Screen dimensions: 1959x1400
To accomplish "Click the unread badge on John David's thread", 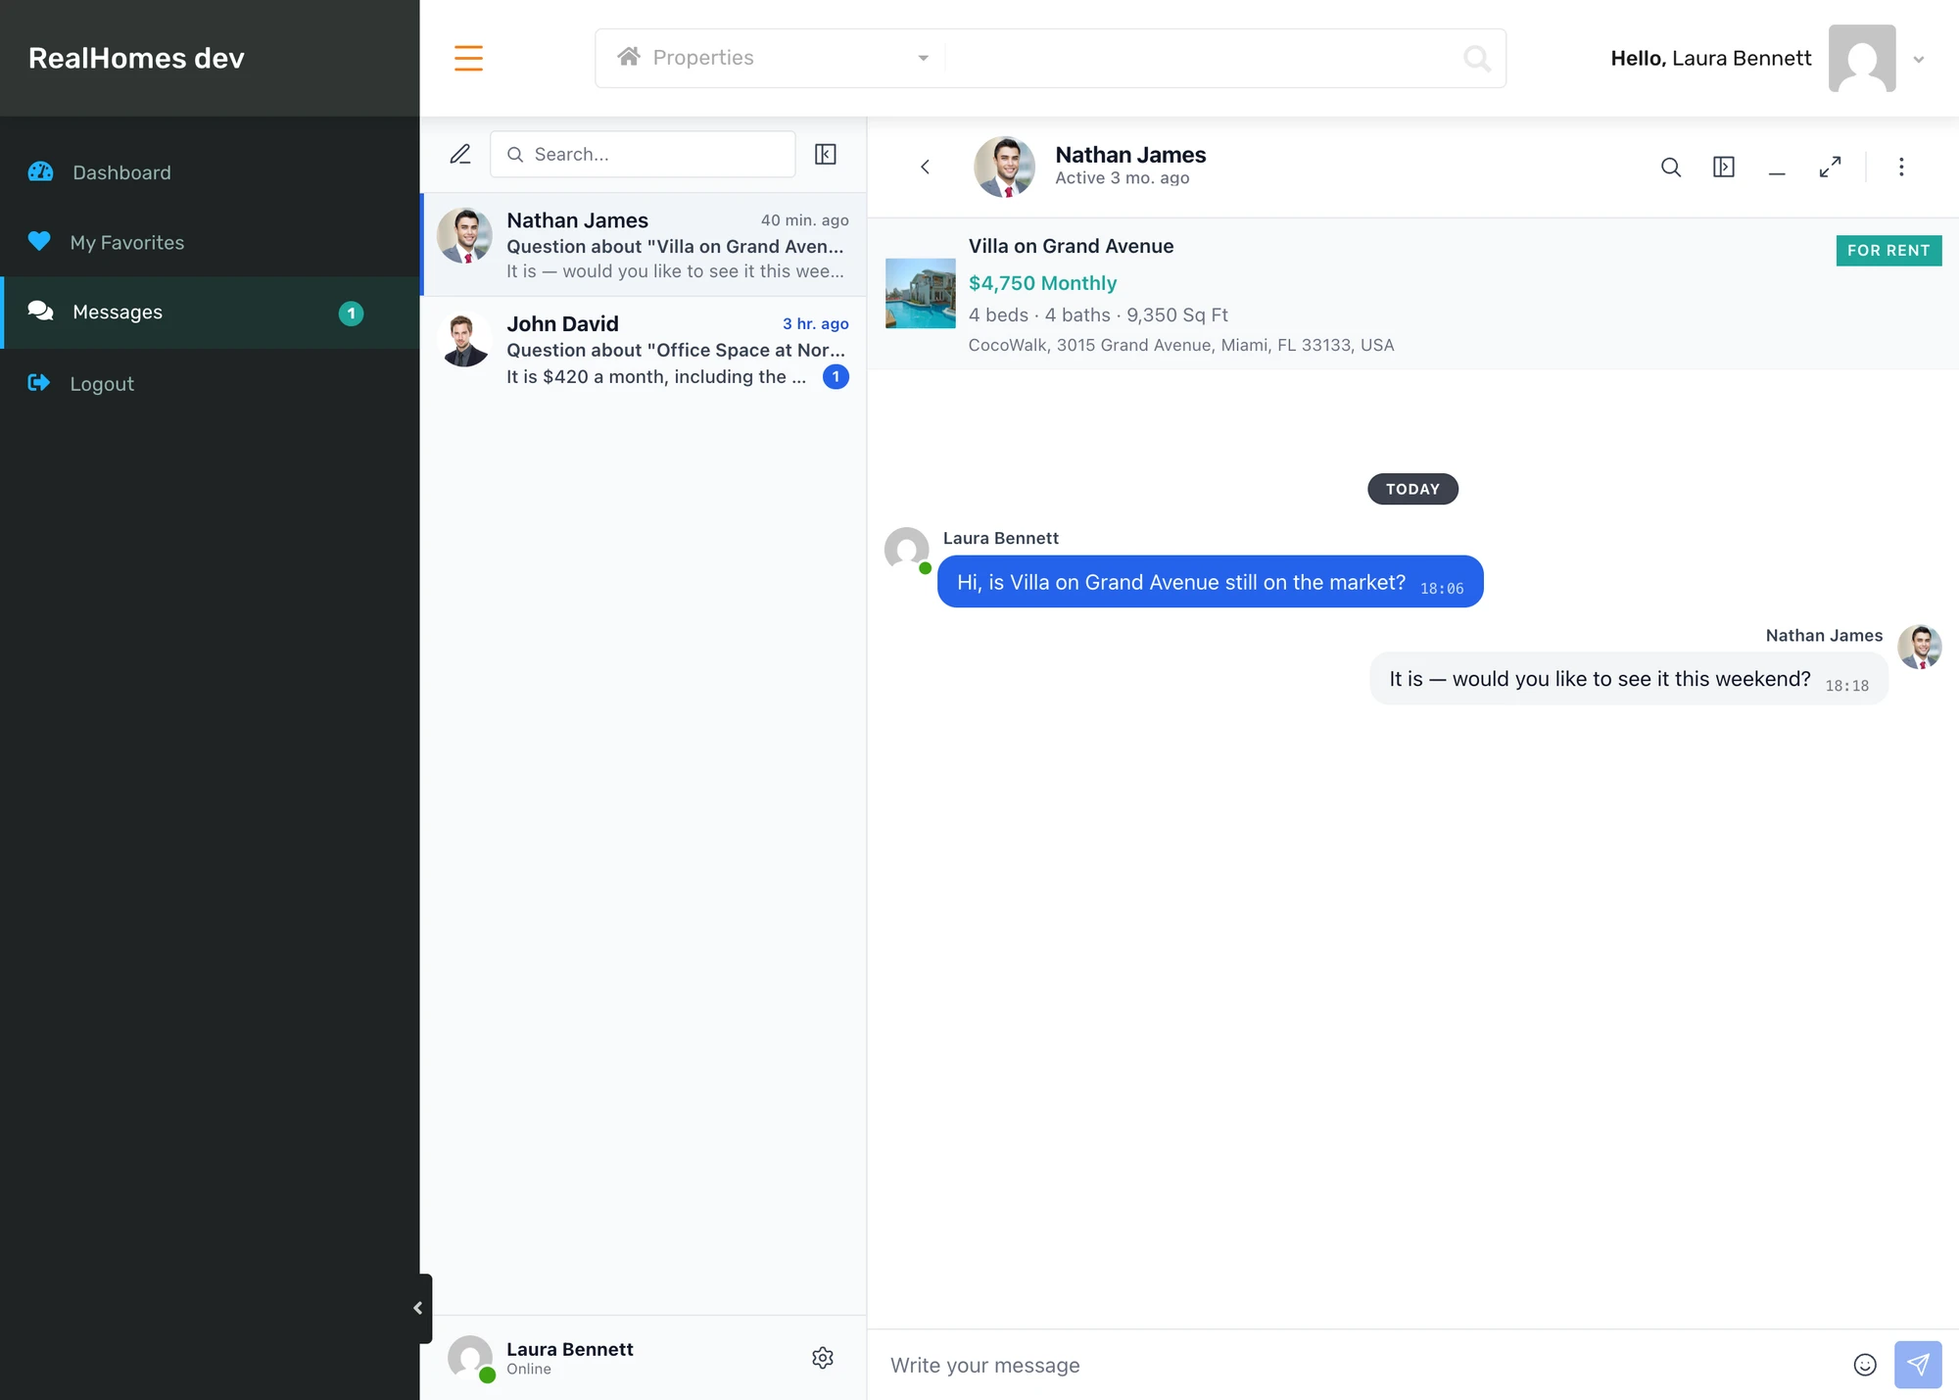I will (836, 376).
